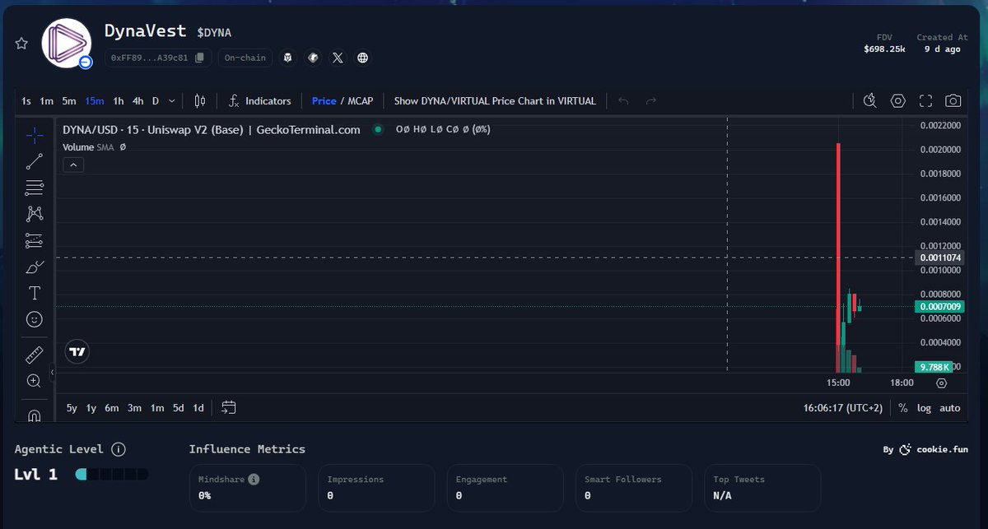Set interval to 5m
Image resolution: width=988 pixels, height=529 pixels.
(x=69, y=101)
